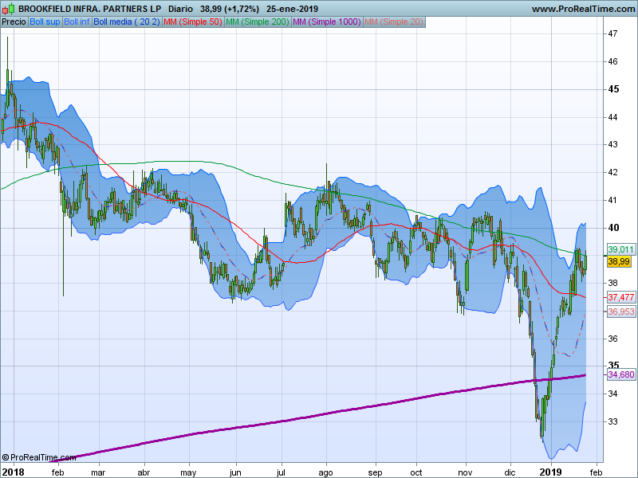Click the nov month label on time axis
The width and height of the screenshot is (638, 478).
[465, 472]
